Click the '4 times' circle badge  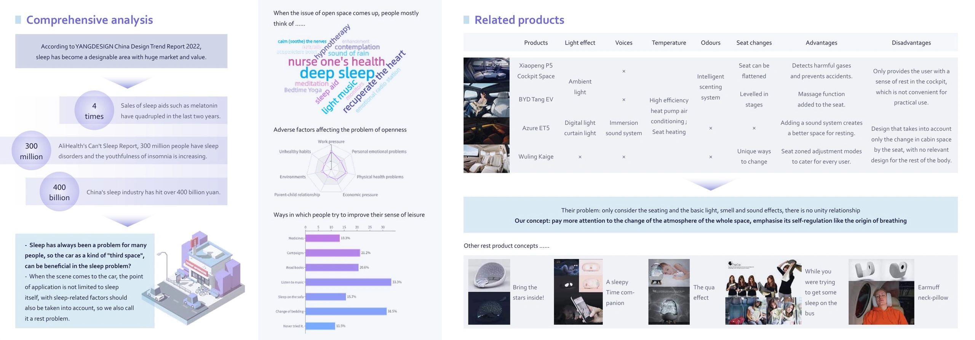pyautogui.click(x=94, y=110)
